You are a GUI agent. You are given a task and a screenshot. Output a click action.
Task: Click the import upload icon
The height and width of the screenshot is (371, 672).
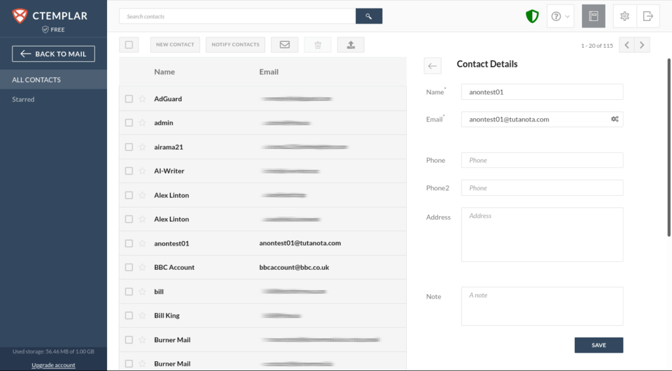click(x=350, y=45)
